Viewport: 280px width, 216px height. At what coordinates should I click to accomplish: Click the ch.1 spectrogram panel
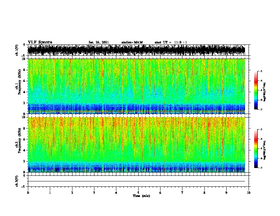[x=136, y=86]
